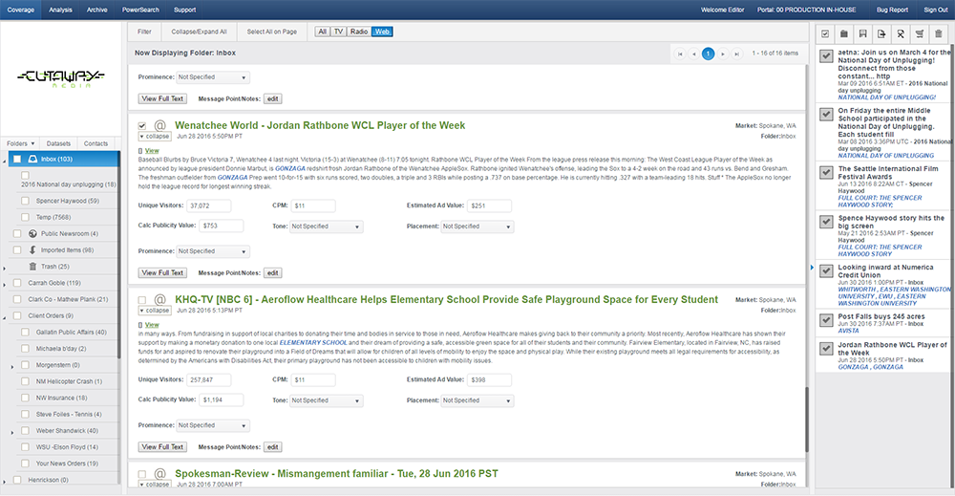Image resolution: width=955 pixels, height=496 pixels.
Task: Click the export document arrow icon in right panel
Action: tap(881, 34)
